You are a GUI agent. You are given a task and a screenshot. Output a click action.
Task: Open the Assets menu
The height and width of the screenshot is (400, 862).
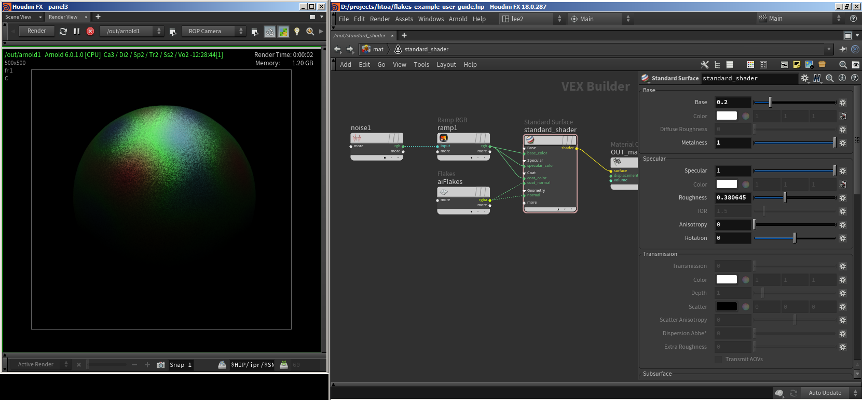click(404, 19)
